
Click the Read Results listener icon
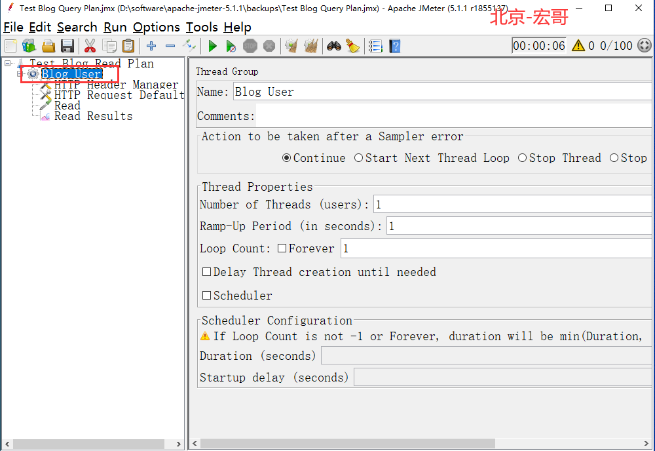tap(45, 117)
